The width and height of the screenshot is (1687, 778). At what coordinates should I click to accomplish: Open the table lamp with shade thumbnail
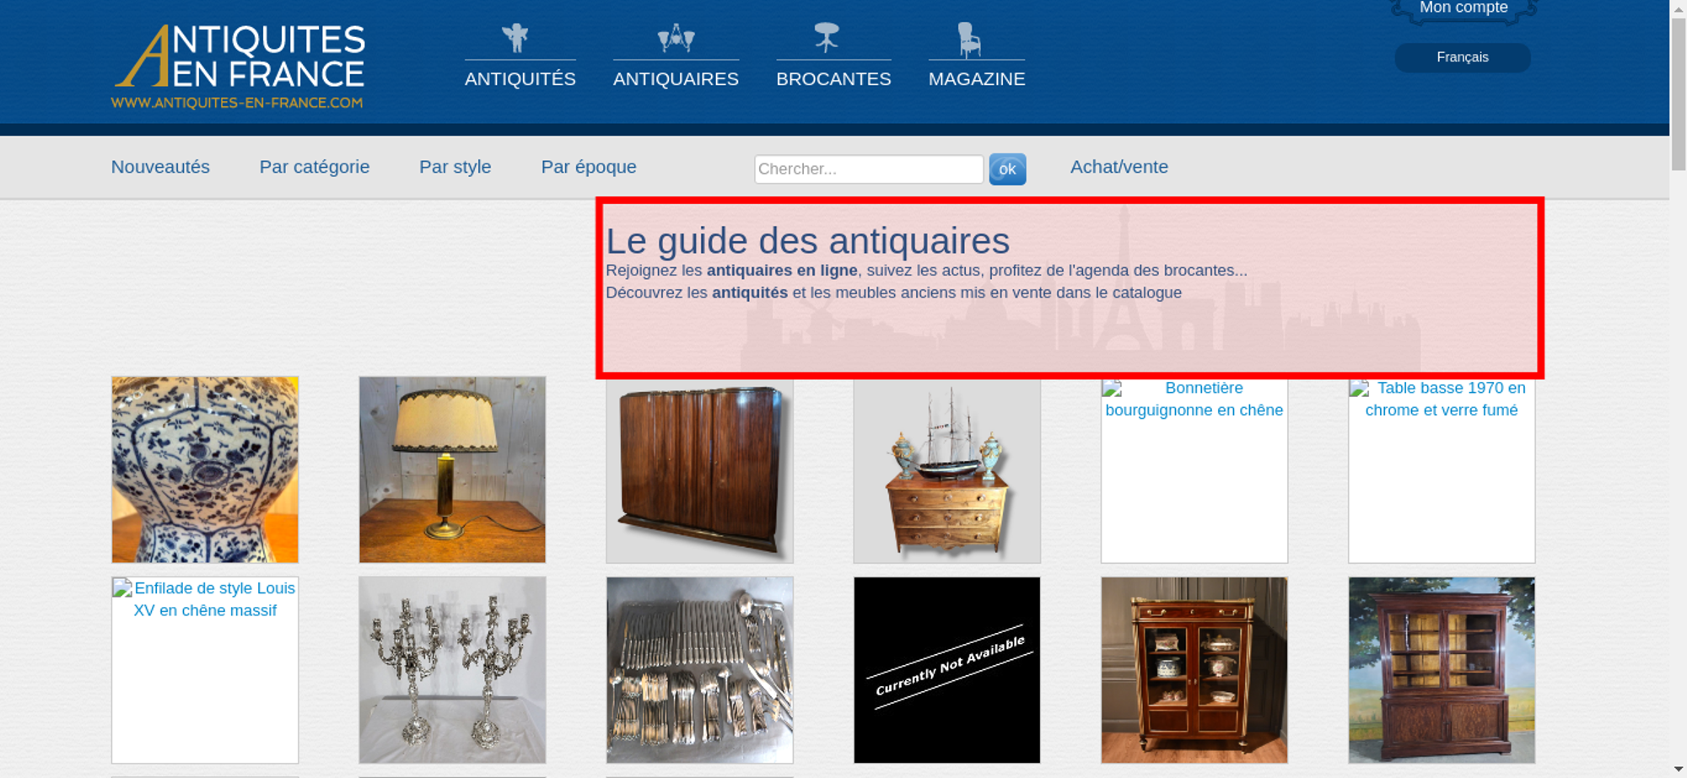452,469
